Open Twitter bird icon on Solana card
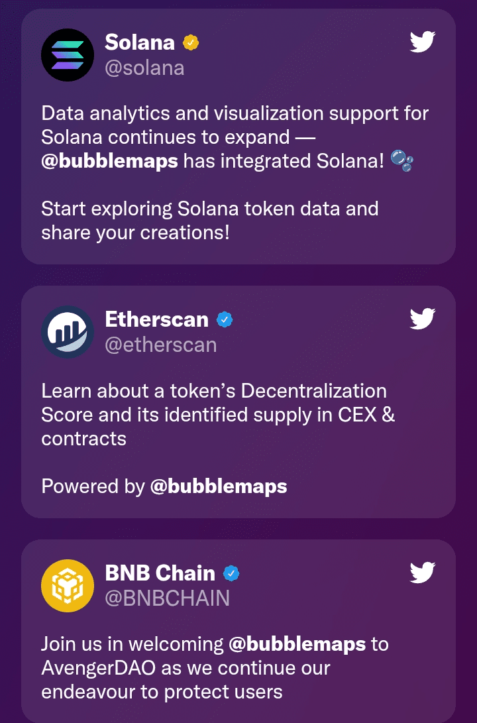This screenshot has height=723, width=477. 423,42
